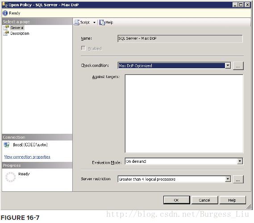The height and width of the screenshot is (223, 254).
Task: Open View connection properties link
Action: click(27, 157)
